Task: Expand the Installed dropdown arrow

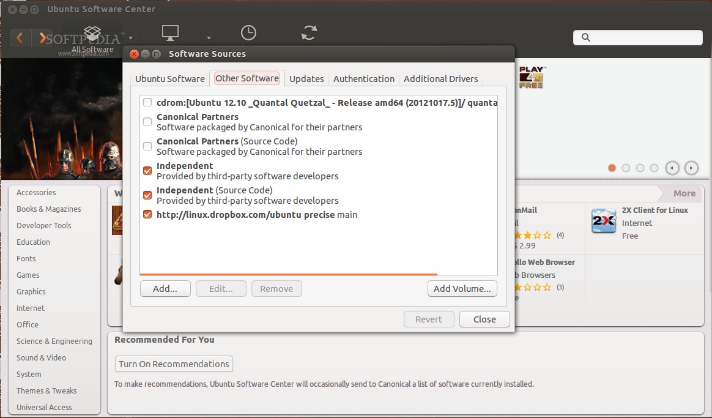Action: point(209,38)
